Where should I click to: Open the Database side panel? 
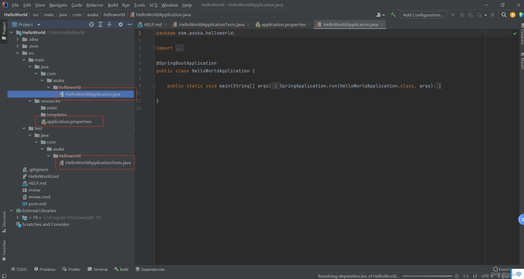point(522,34)
